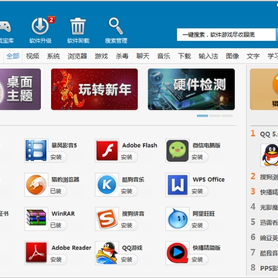Click 已装 button under 猎豹浏览器
The height and width of the screenshot is (278, 278).
tap(57, 192)
